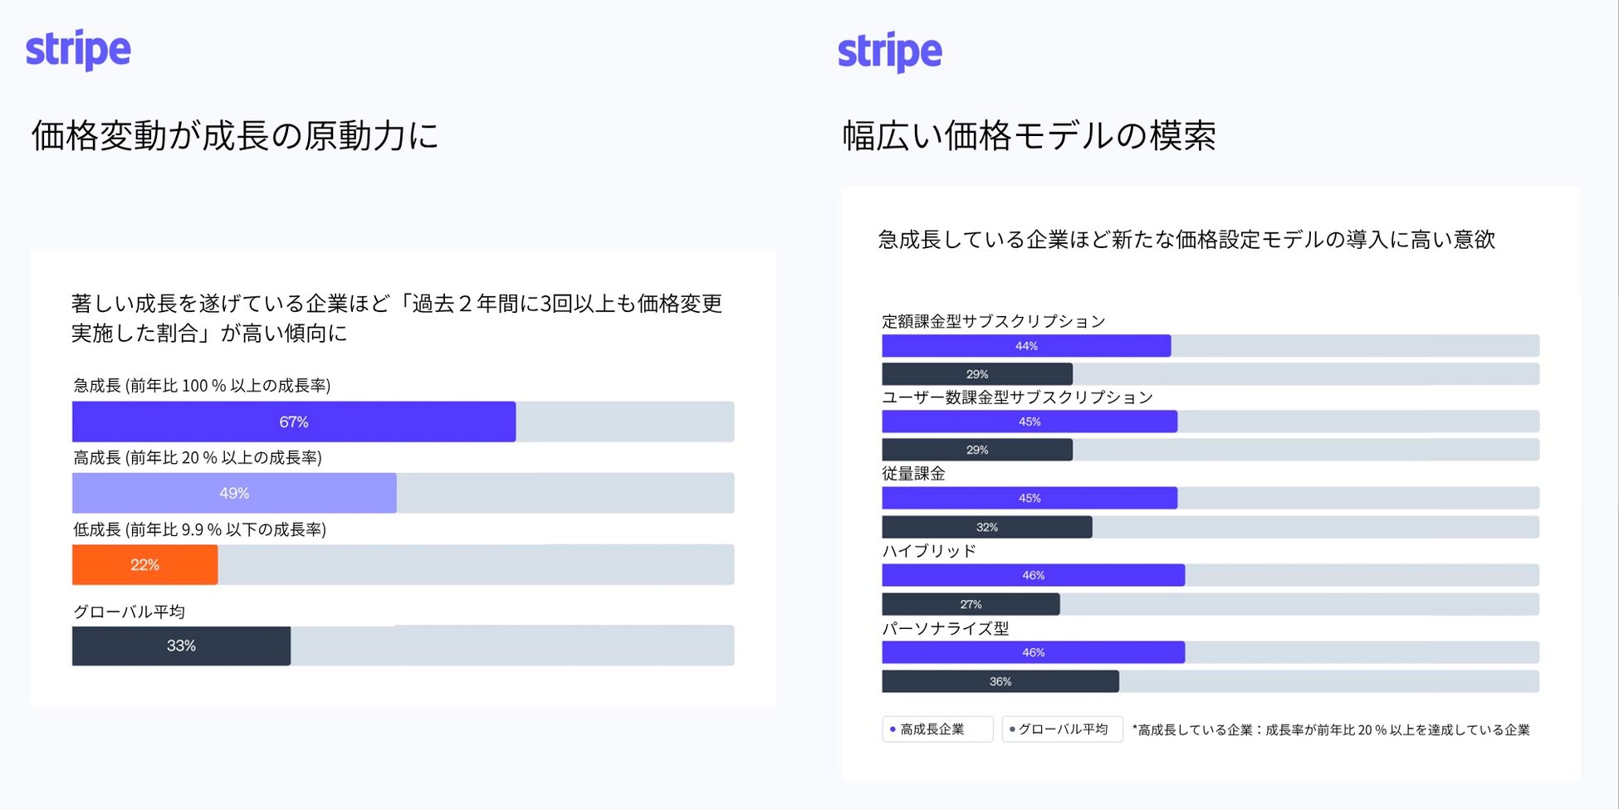The image size is (1619, 809).
Task: Click the 高成長企業 legend button
Action: [x=937, y=729]
